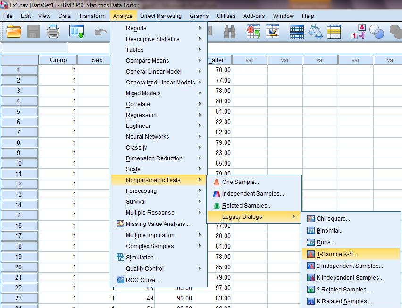Open the Graphs menu
This screenshot has height=308, width=402.
click(x=199, y=16)
